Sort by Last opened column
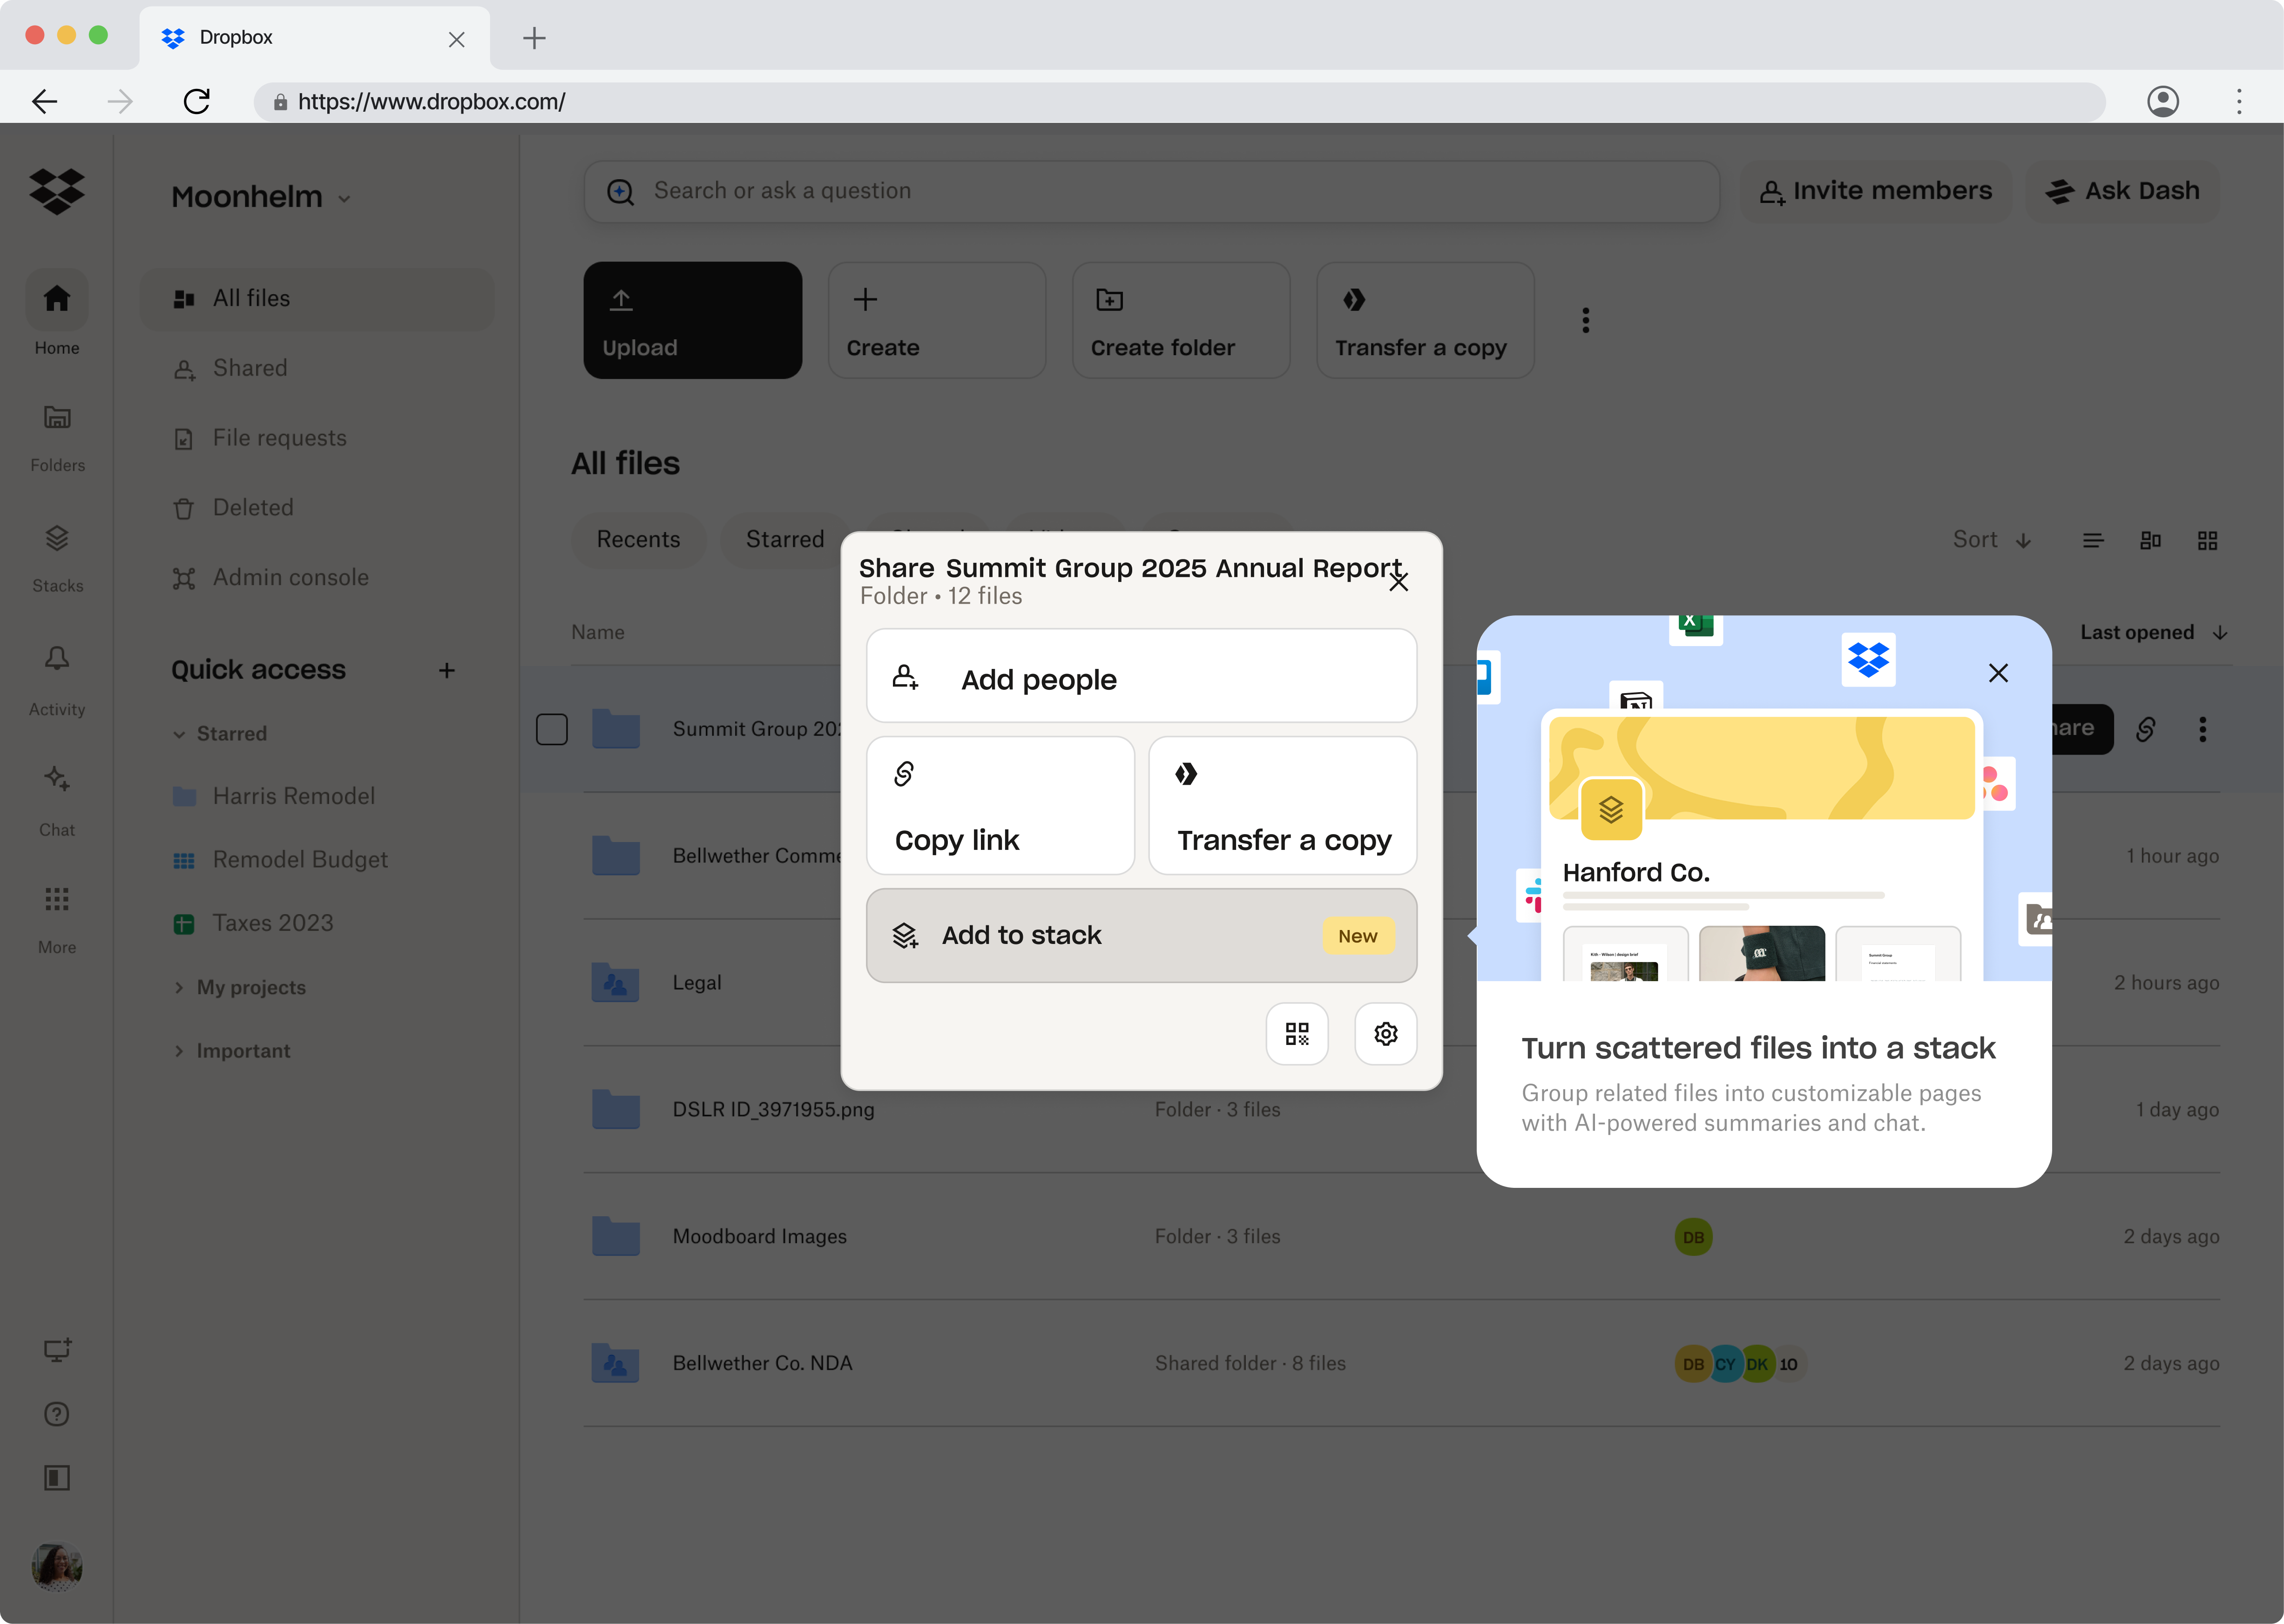2284x1624 pixels. (x=2153, y=633)
